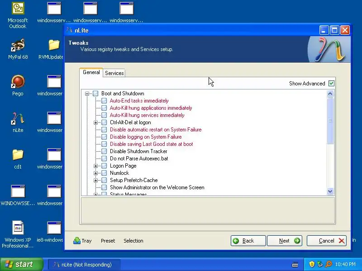Viewport: 362px width, 271px height.
Task: Select the ie8-windows desktop file icon
Action: pos(54,228)
